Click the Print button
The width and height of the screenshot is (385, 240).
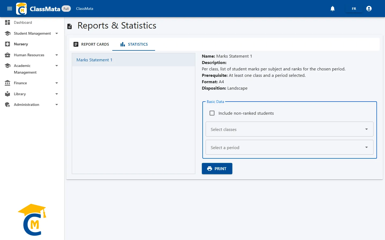(x=217, y=169)
